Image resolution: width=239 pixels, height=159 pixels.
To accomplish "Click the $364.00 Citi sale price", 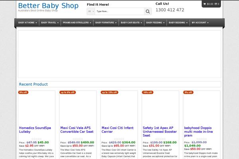I will (129, 143).
